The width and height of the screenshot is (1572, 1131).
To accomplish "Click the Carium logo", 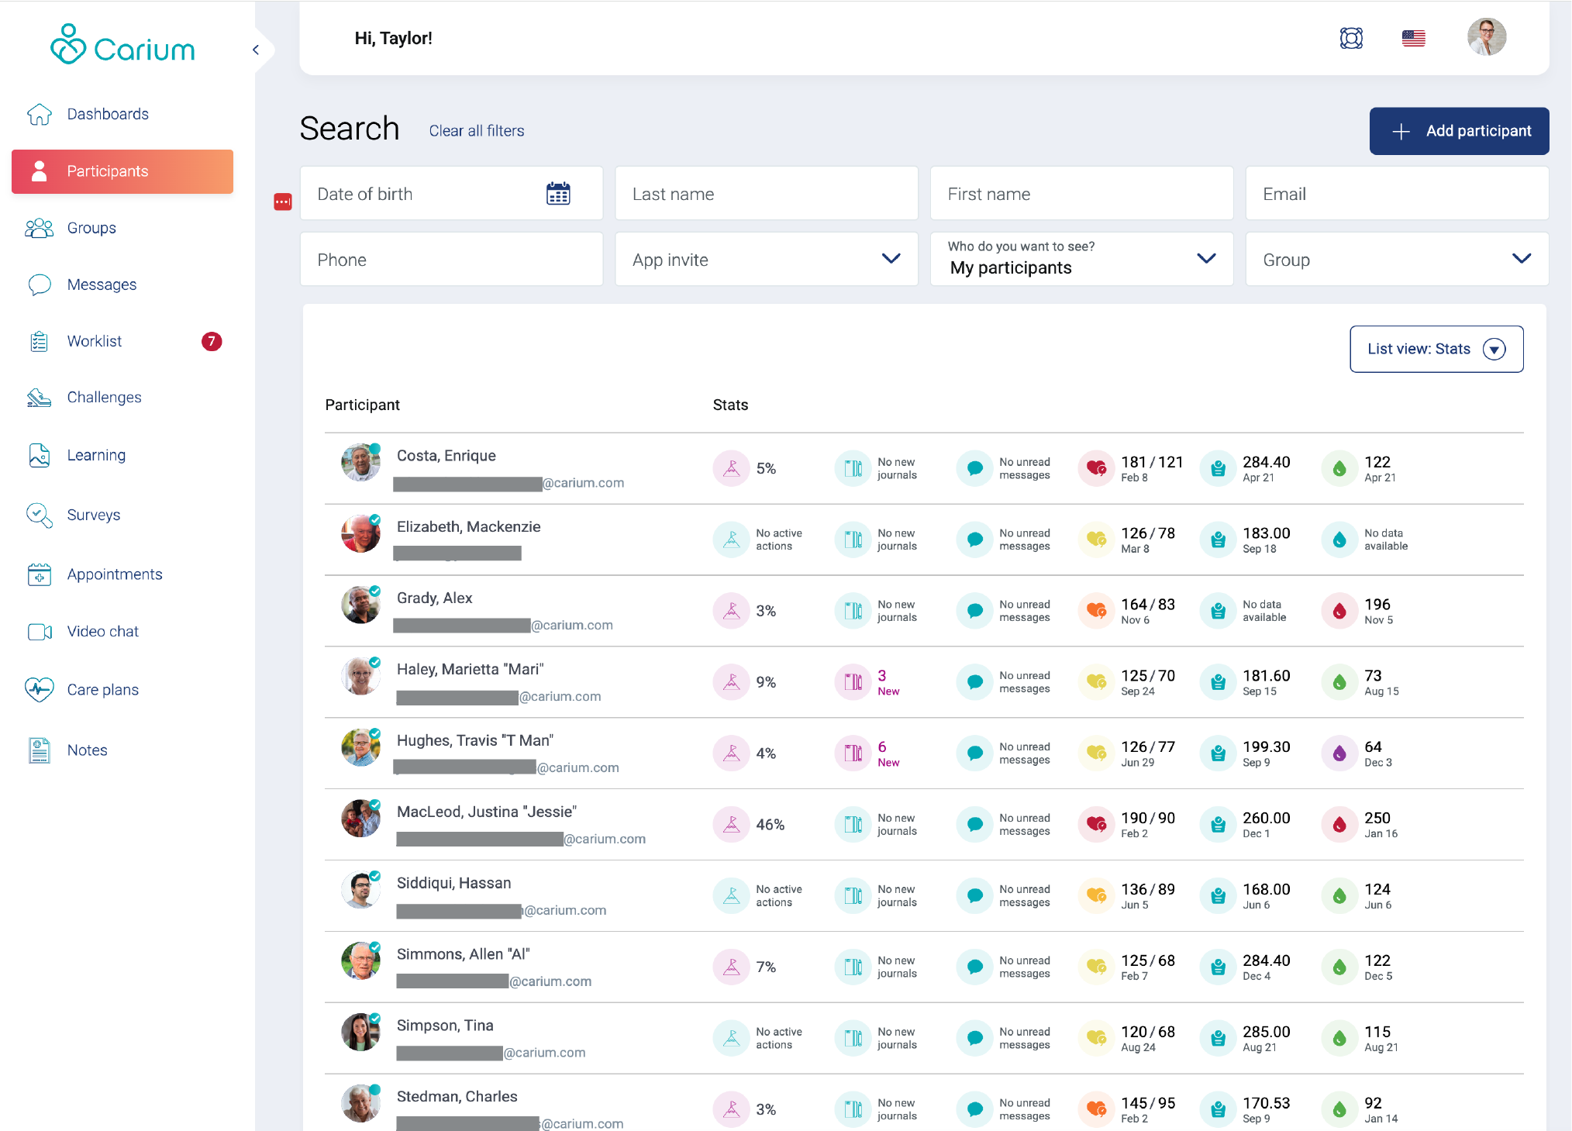I will pyautogui.click(x=122, y=45).
